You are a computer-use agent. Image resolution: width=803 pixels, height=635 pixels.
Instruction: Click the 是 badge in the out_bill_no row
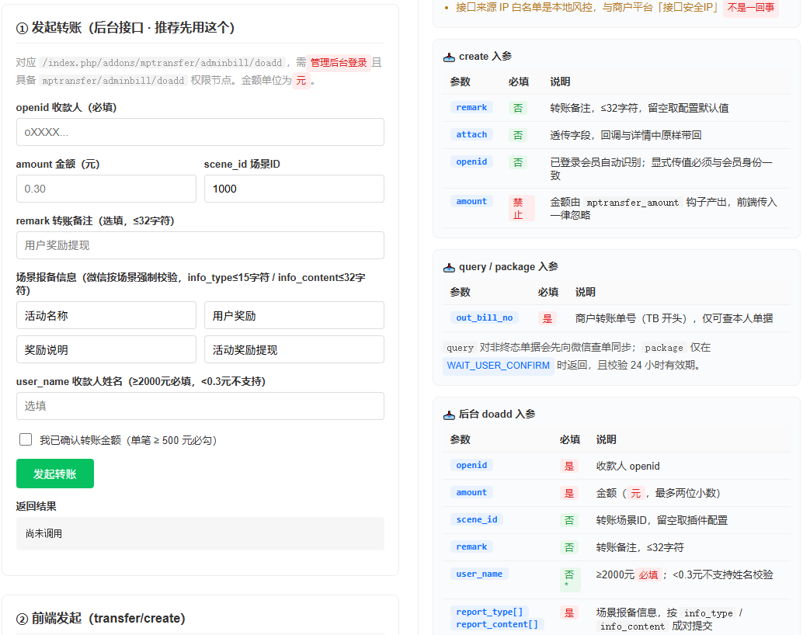point(547,318)
